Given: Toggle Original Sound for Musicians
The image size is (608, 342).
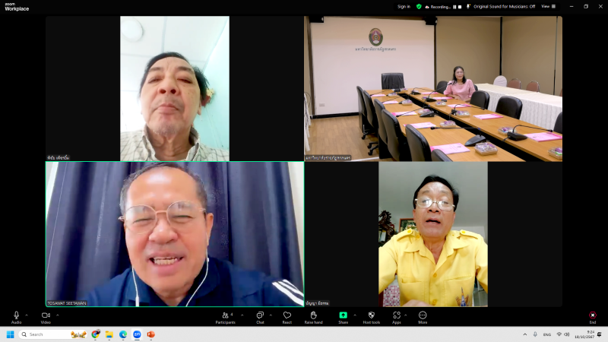Looking at the screenshot, I should 504,6.
